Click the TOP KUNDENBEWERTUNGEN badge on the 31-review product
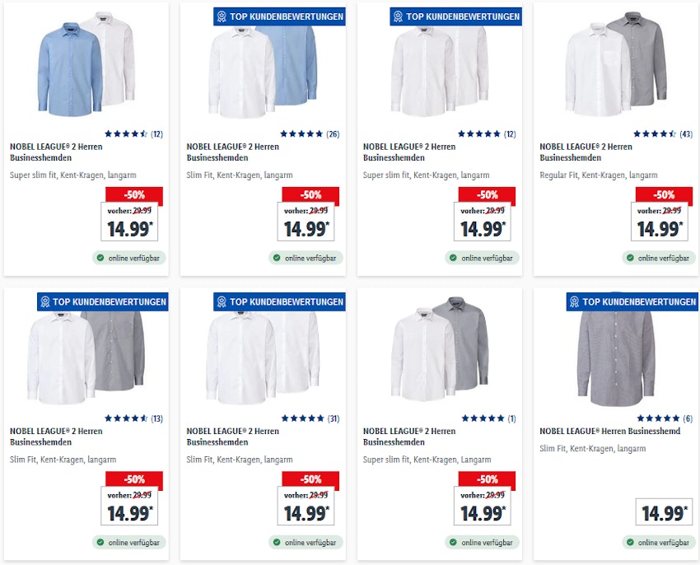 (x=278, y=301)
